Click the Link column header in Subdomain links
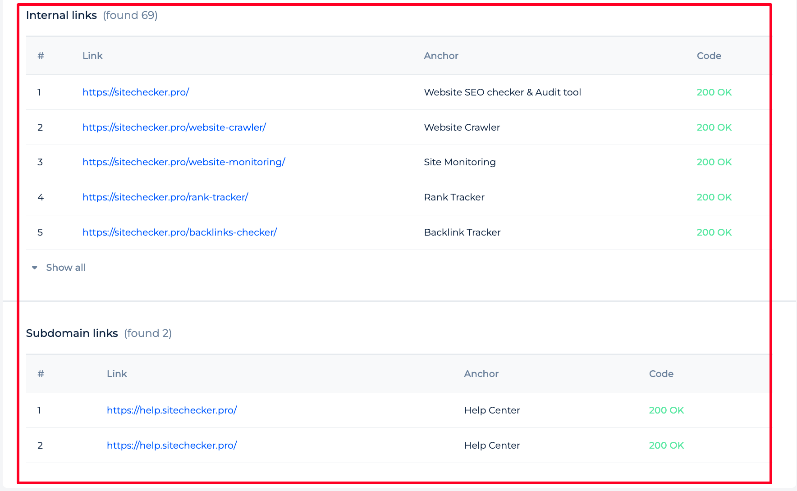 tap(117, 374)
